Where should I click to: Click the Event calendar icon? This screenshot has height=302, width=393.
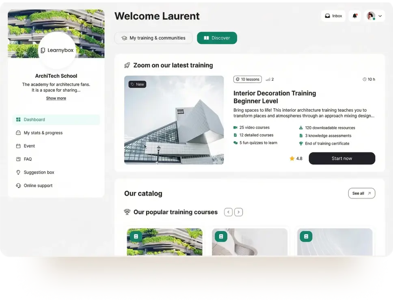point(18,146)
